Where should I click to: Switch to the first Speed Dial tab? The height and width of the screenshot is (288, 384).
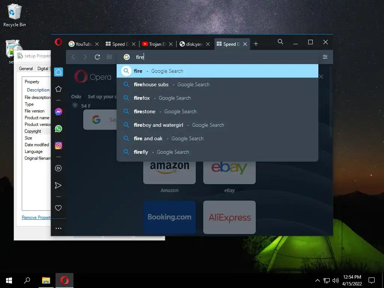117,44
